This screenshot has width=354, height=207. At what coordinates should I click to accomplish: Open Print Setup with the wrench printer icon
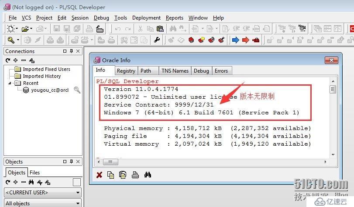pos(100,29)
